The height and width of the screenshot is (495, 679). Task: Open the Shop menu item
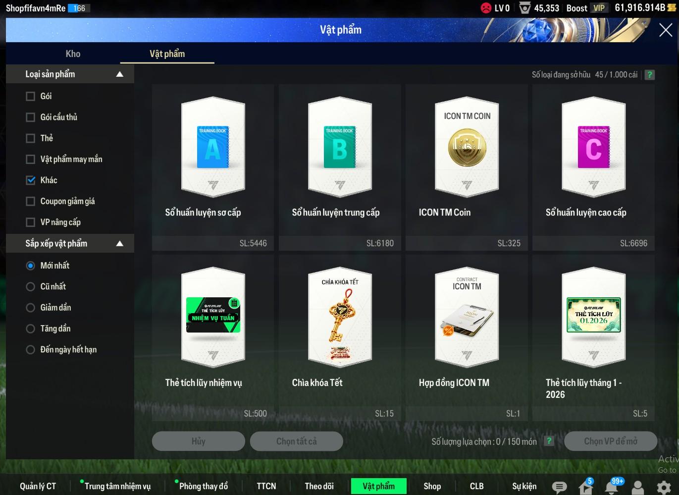click(x=432, y=486)
